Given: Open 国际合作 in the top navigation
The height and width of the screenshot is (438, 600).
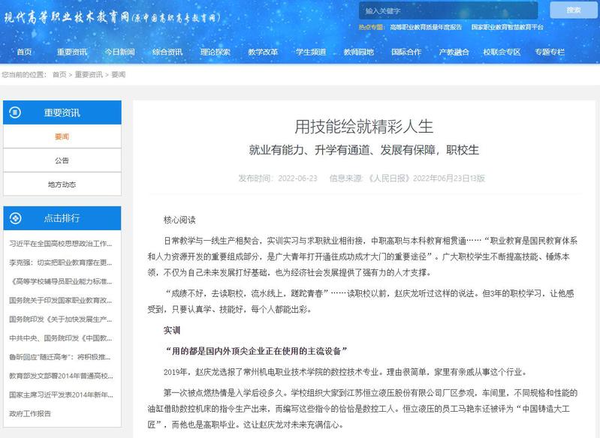Looking at the screenshot, I should click(x=406, y=52).
